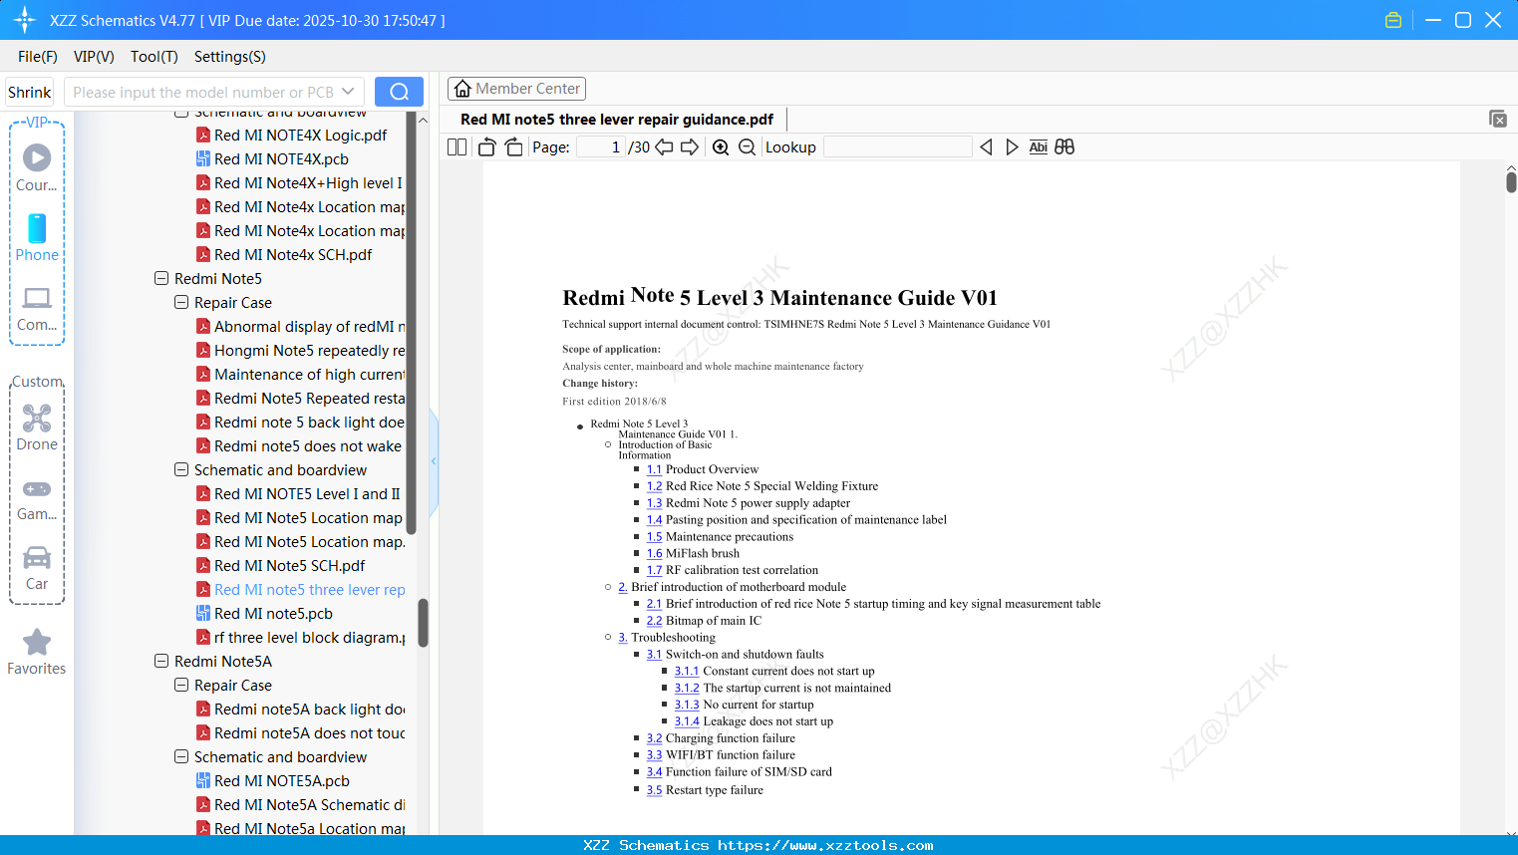Screen dimensions: 1518x855
Task: Click the binoculars search icon
Action: (1064, 147)
